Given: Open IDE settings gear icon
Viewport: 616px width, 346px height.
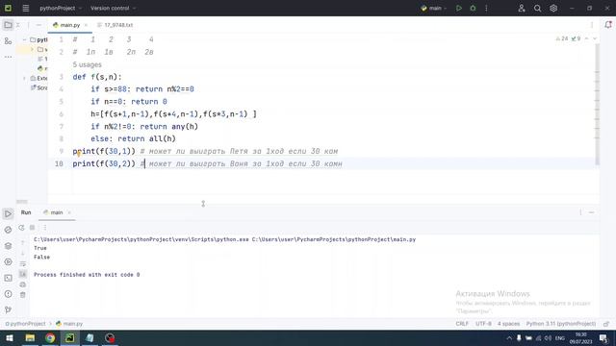Looking at the screenshot, I should point(553,8).
